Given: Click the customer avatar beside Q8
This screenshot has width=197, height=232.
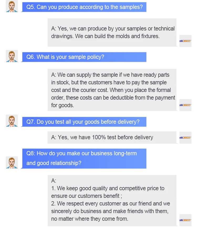Looking at the screenshot, I should 12,162.
